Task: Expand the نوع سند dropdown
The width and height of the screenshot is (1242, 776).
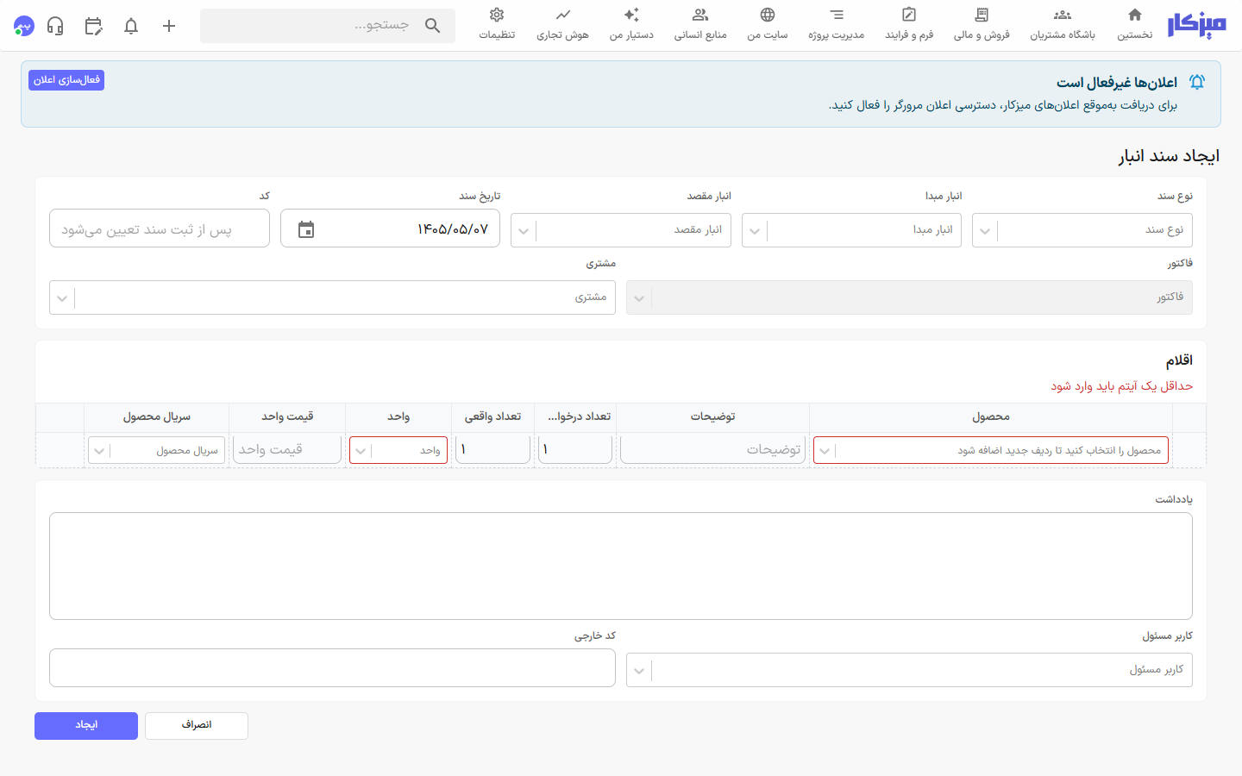Action: tap(985, 231)
